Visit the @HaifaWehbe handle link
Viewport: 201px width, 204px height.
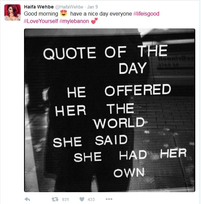tap(69, 7)
